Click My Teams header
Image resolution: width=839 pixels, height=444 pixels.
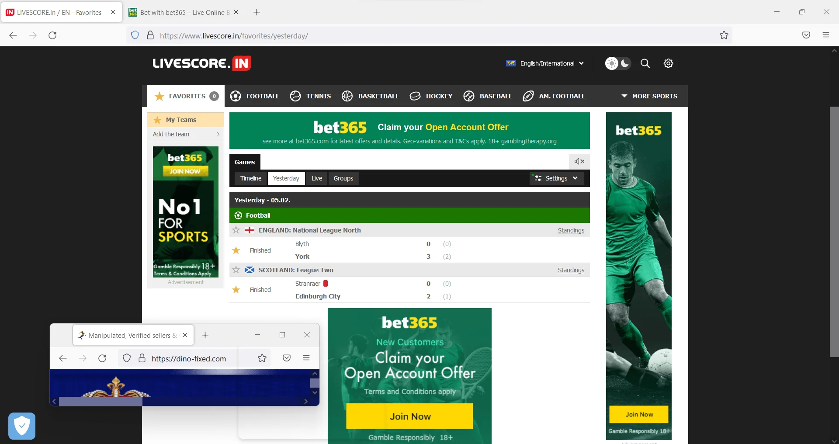pyautogui.click(x=186, y=120)
